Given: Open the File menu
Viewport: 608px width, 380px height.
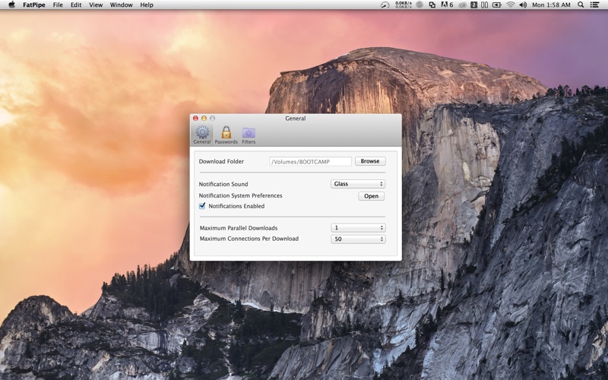Looking at the screenshot, I should coord(58,5).
